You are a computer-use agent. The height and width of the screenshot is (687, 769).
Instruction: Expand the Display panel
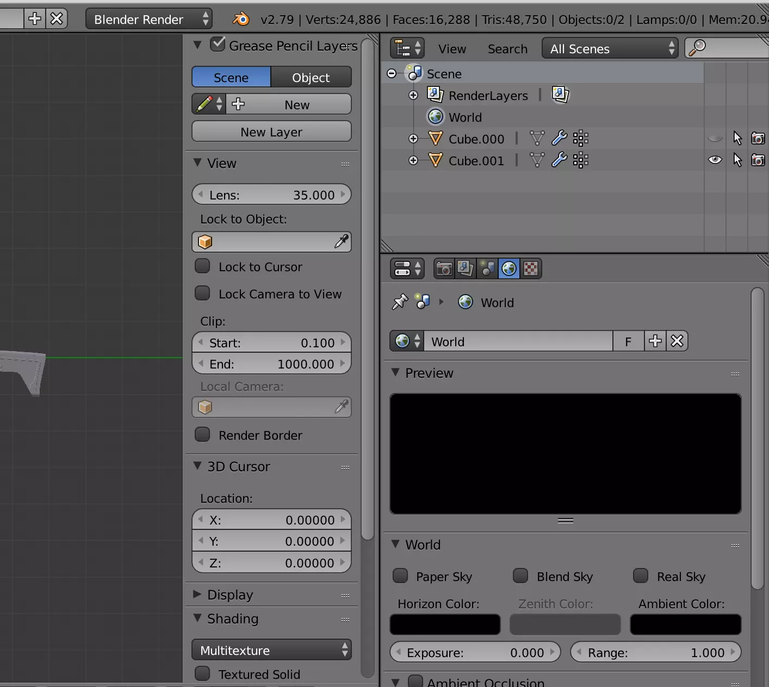pyautogui.click(x=197, y=595)
